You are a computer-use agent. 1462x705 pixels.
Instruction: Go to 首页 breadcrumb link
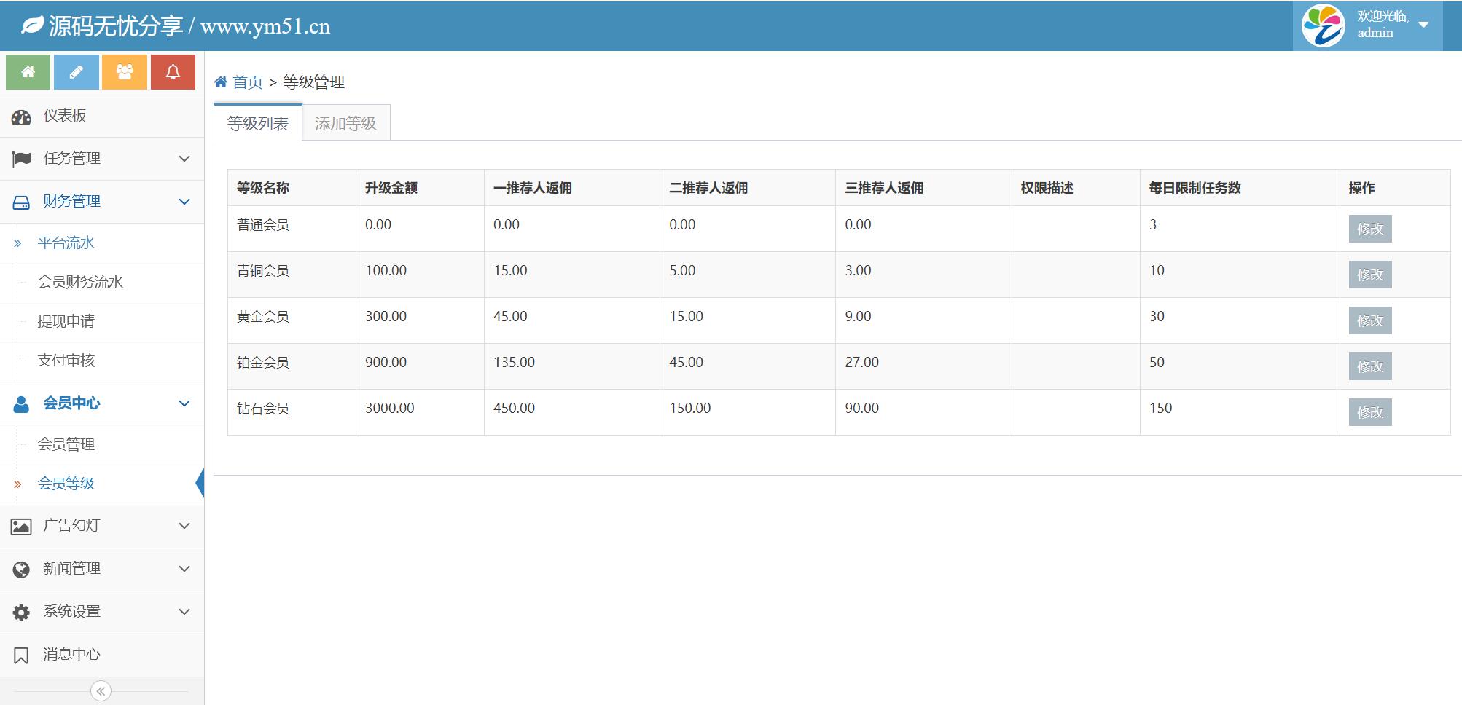pyautogui.click(x=247, y=82)
